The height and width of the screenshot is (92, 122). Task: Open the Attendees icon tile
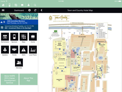pos(19,63)
